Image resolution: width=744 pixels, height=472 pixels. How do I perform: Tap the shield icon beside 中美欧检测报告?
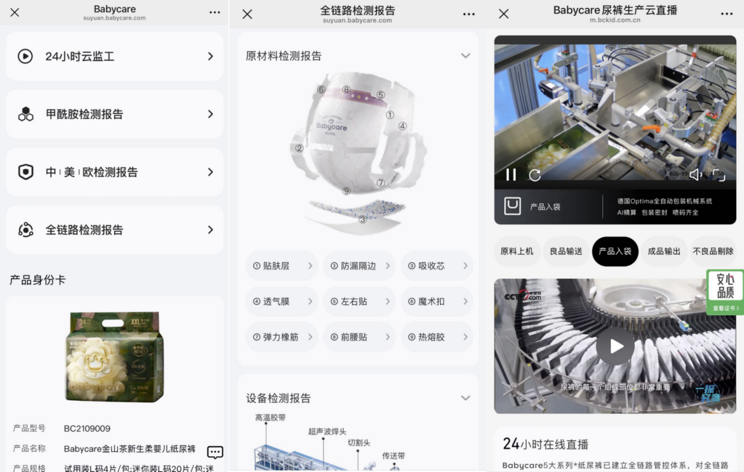25,172
